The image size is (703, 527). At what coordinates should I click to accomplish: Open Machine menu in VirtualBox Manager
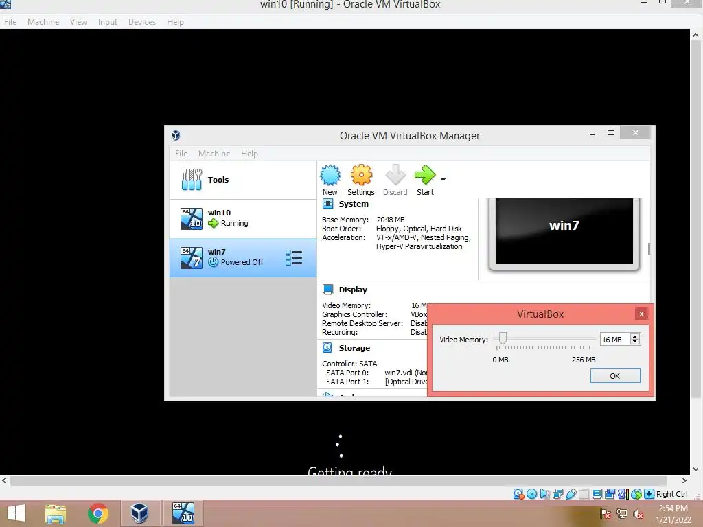point(214,153)
